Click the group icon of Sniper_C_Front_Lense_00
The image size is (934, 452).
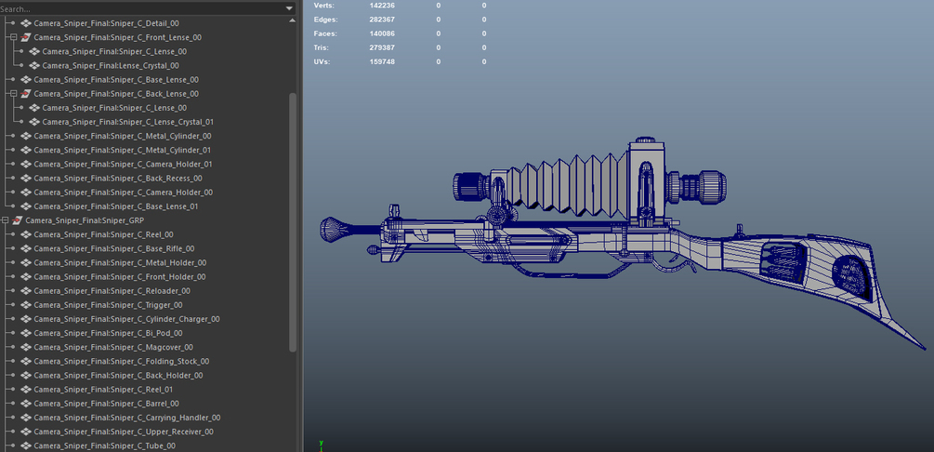click(26, 37)
